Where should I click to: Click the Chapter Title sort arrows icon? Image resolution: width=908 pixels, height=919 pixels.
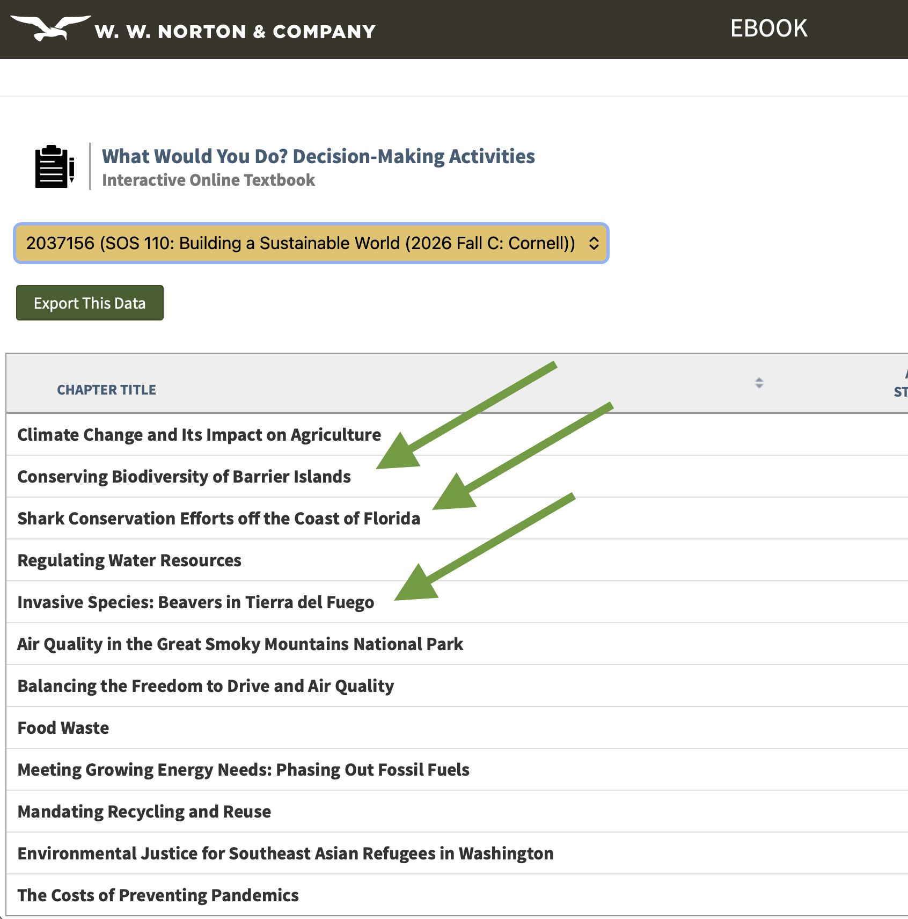point(759,383)
